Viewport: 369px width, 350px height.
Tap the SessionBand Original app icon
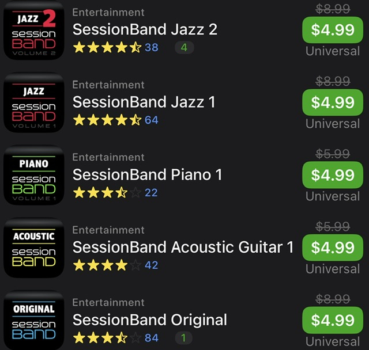click(33, 320)
